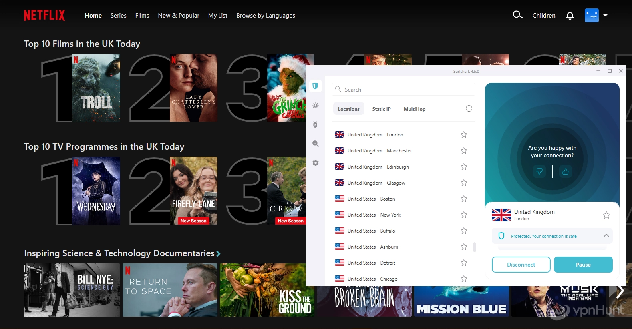632x329 pixels.
Task: Click the server list scrollbar thumb
Action: [x=475, y=247]
